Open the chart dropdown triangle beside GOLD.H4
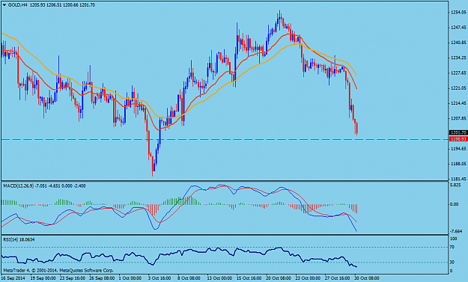468x282 pixels. [4, 5]
